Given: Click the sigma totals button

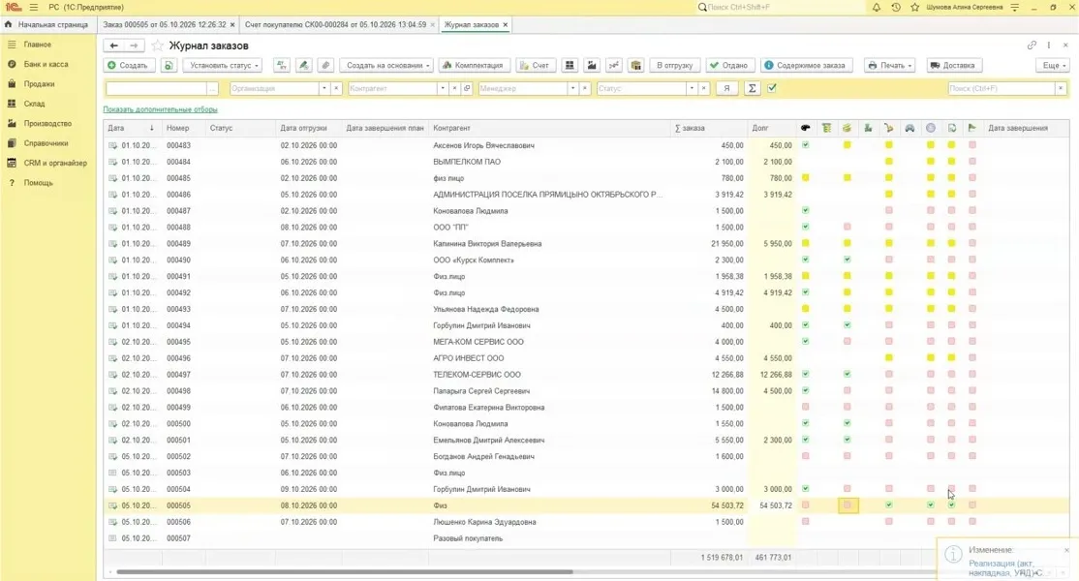Looking at the screenshot, I should click(753, 88).
